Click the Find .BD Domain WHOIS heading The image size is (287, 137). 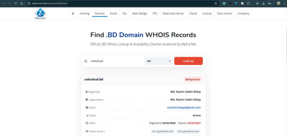click(143, 35)
